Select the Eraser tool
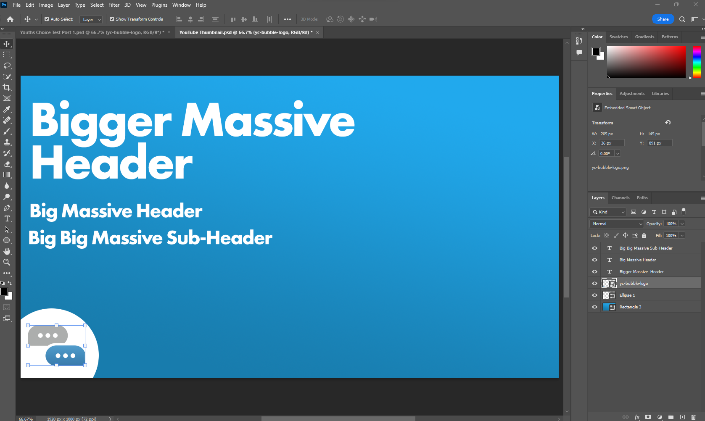This screenshot has height=421, width=705. click(x=7, y=164)
